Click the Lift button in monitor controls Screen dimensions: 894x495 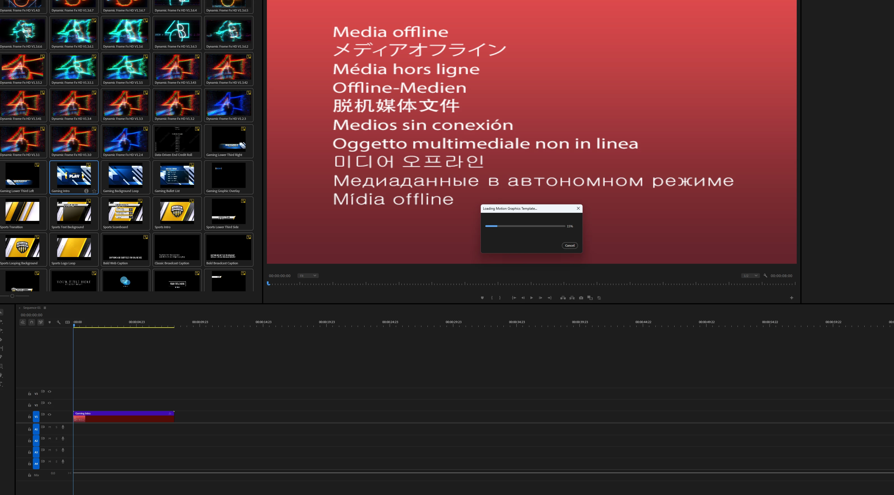(563, 298)
